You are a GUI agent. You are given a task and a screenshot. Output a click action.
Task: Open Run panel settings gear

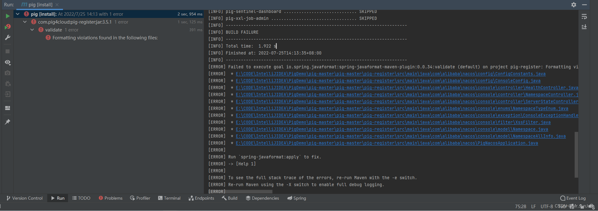pos(574,5)
